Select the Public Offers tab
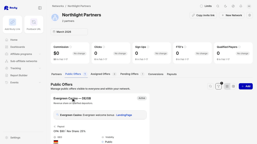Screen dimensions: 257x144 (76, 74)
